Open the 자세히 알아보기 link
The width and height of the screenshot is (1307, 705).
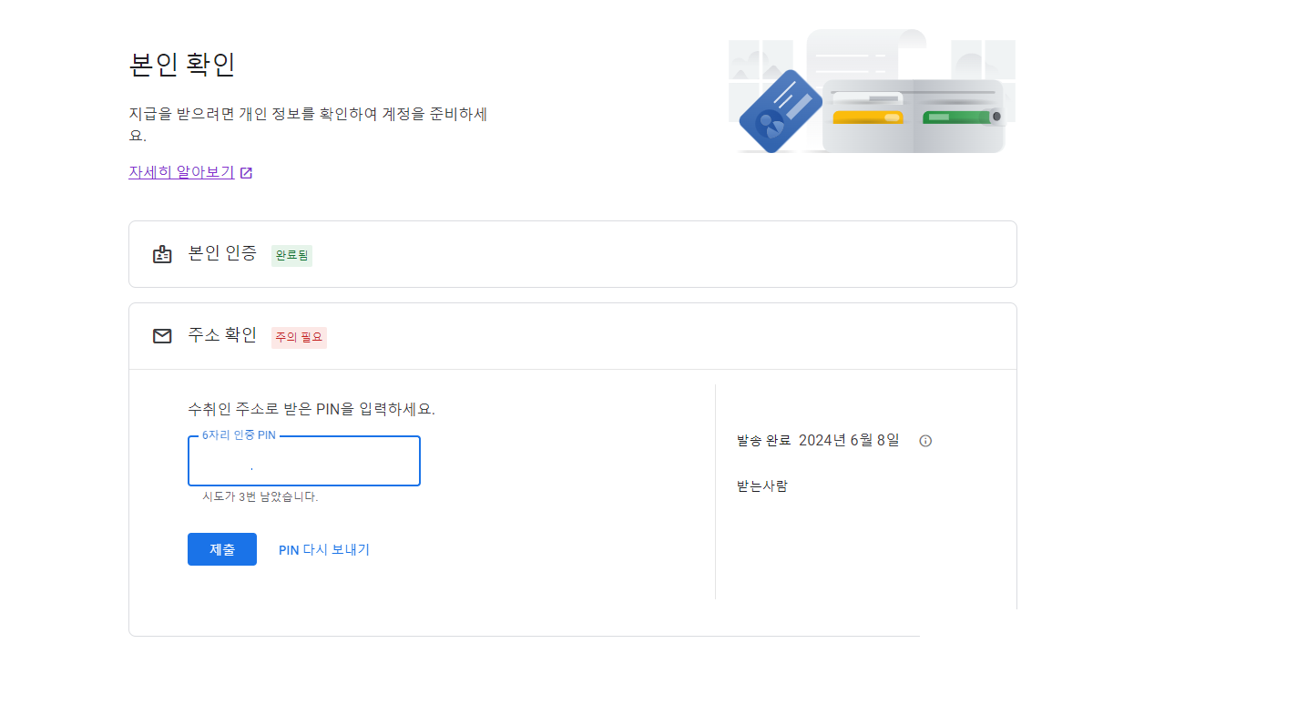179,171
